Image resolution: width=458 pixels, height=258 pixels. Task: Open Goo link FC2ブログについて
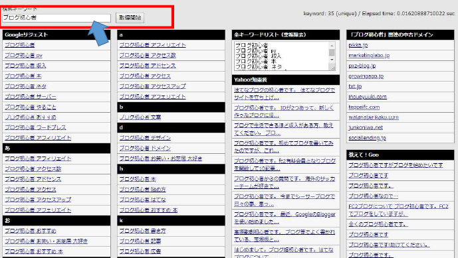click(398, 210)
